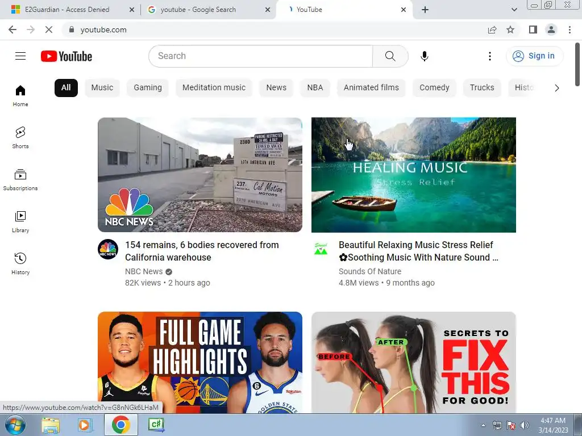Click the search magnifier button

tap(390, 56)
